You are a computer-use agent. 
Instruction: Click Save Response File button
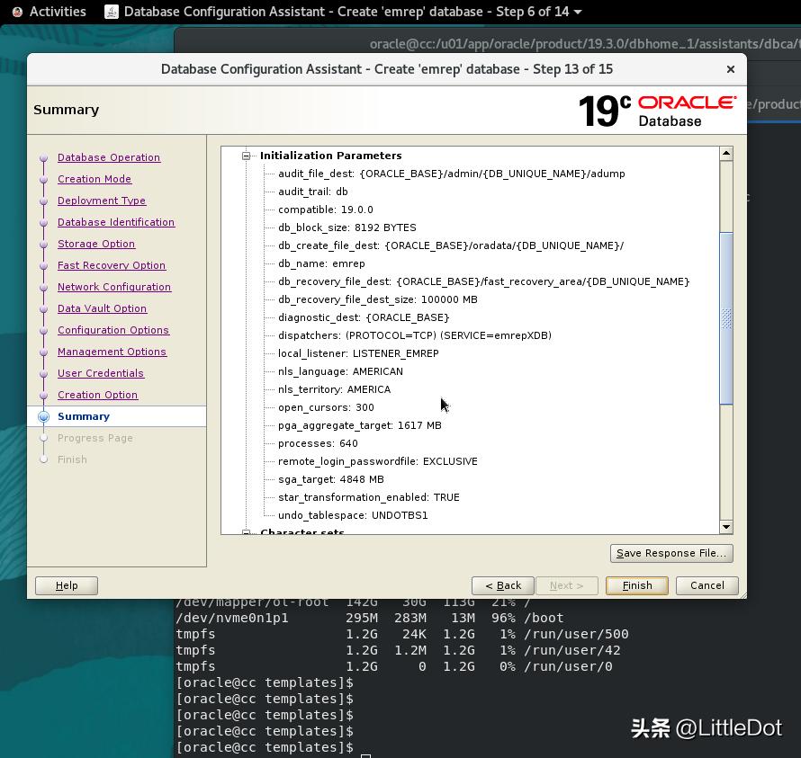tap(671, 553)
